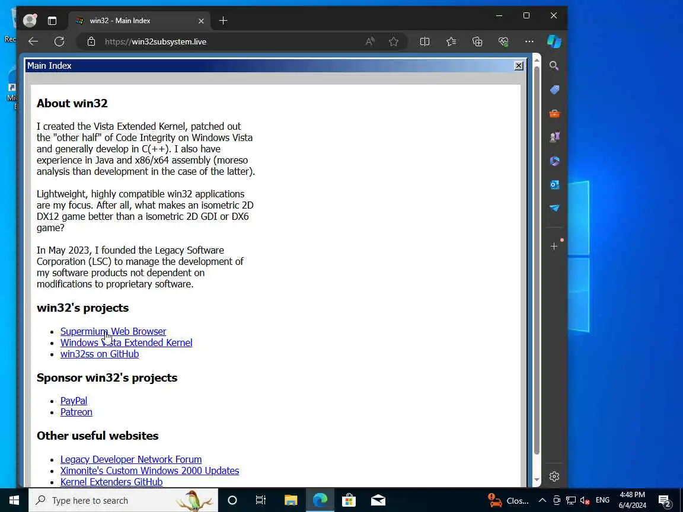Open the tab actions menu icon
This screenshot has height=512, width=683.
coord(52,21)
